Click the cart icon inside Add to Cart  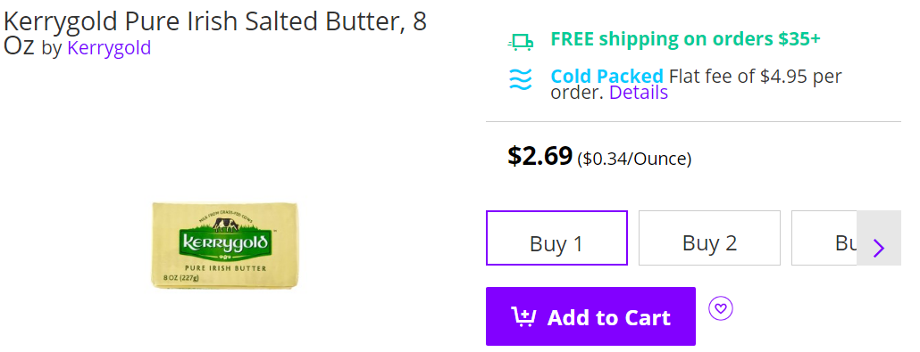coord(523,317)
